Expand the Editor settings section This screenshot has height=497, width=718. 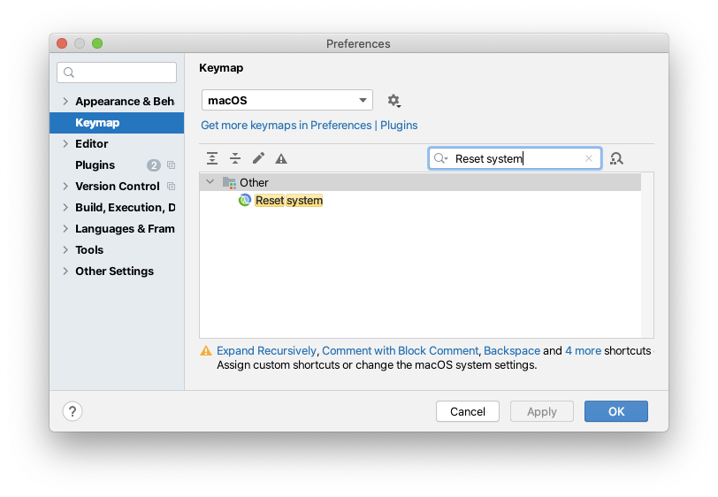65,144
